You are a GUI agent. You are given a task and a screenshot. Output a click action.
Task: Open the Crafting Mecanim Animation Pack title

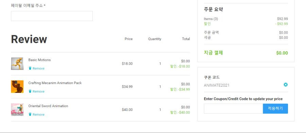click(55, 83)
